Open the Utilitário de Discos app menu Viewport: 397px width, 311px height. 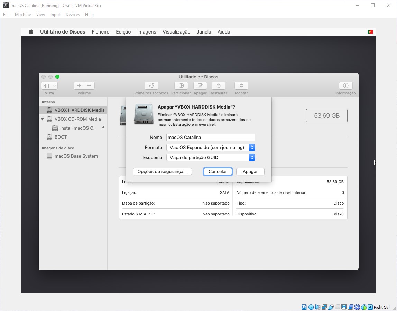(63, 32)
